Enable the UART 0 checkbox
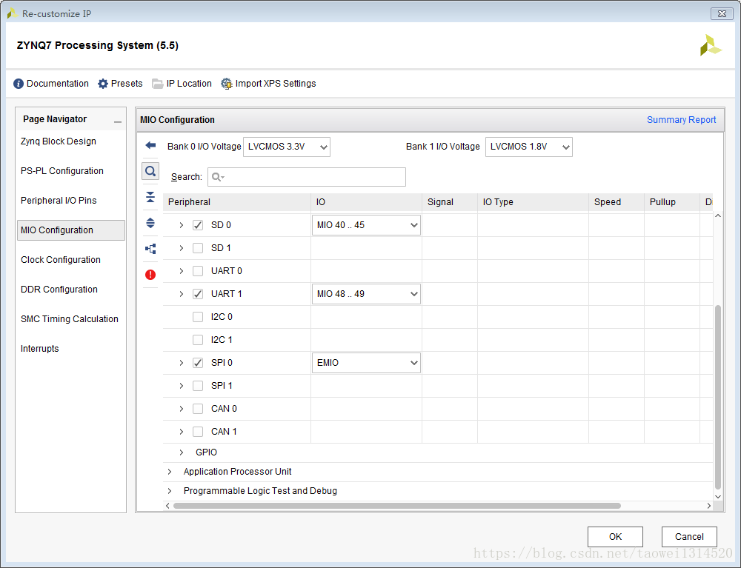The height and width of the screenshot is (568, 741). coord(198,271)
